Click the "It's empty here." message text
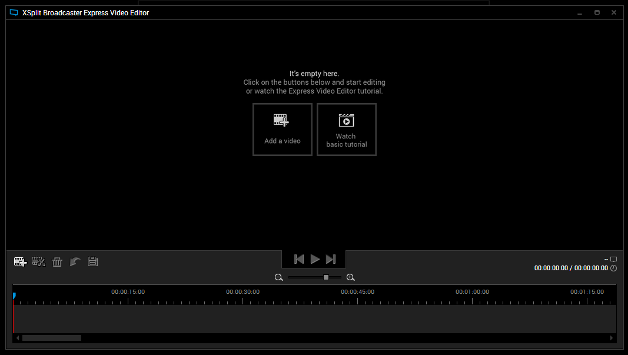 (x=314, y=74)
